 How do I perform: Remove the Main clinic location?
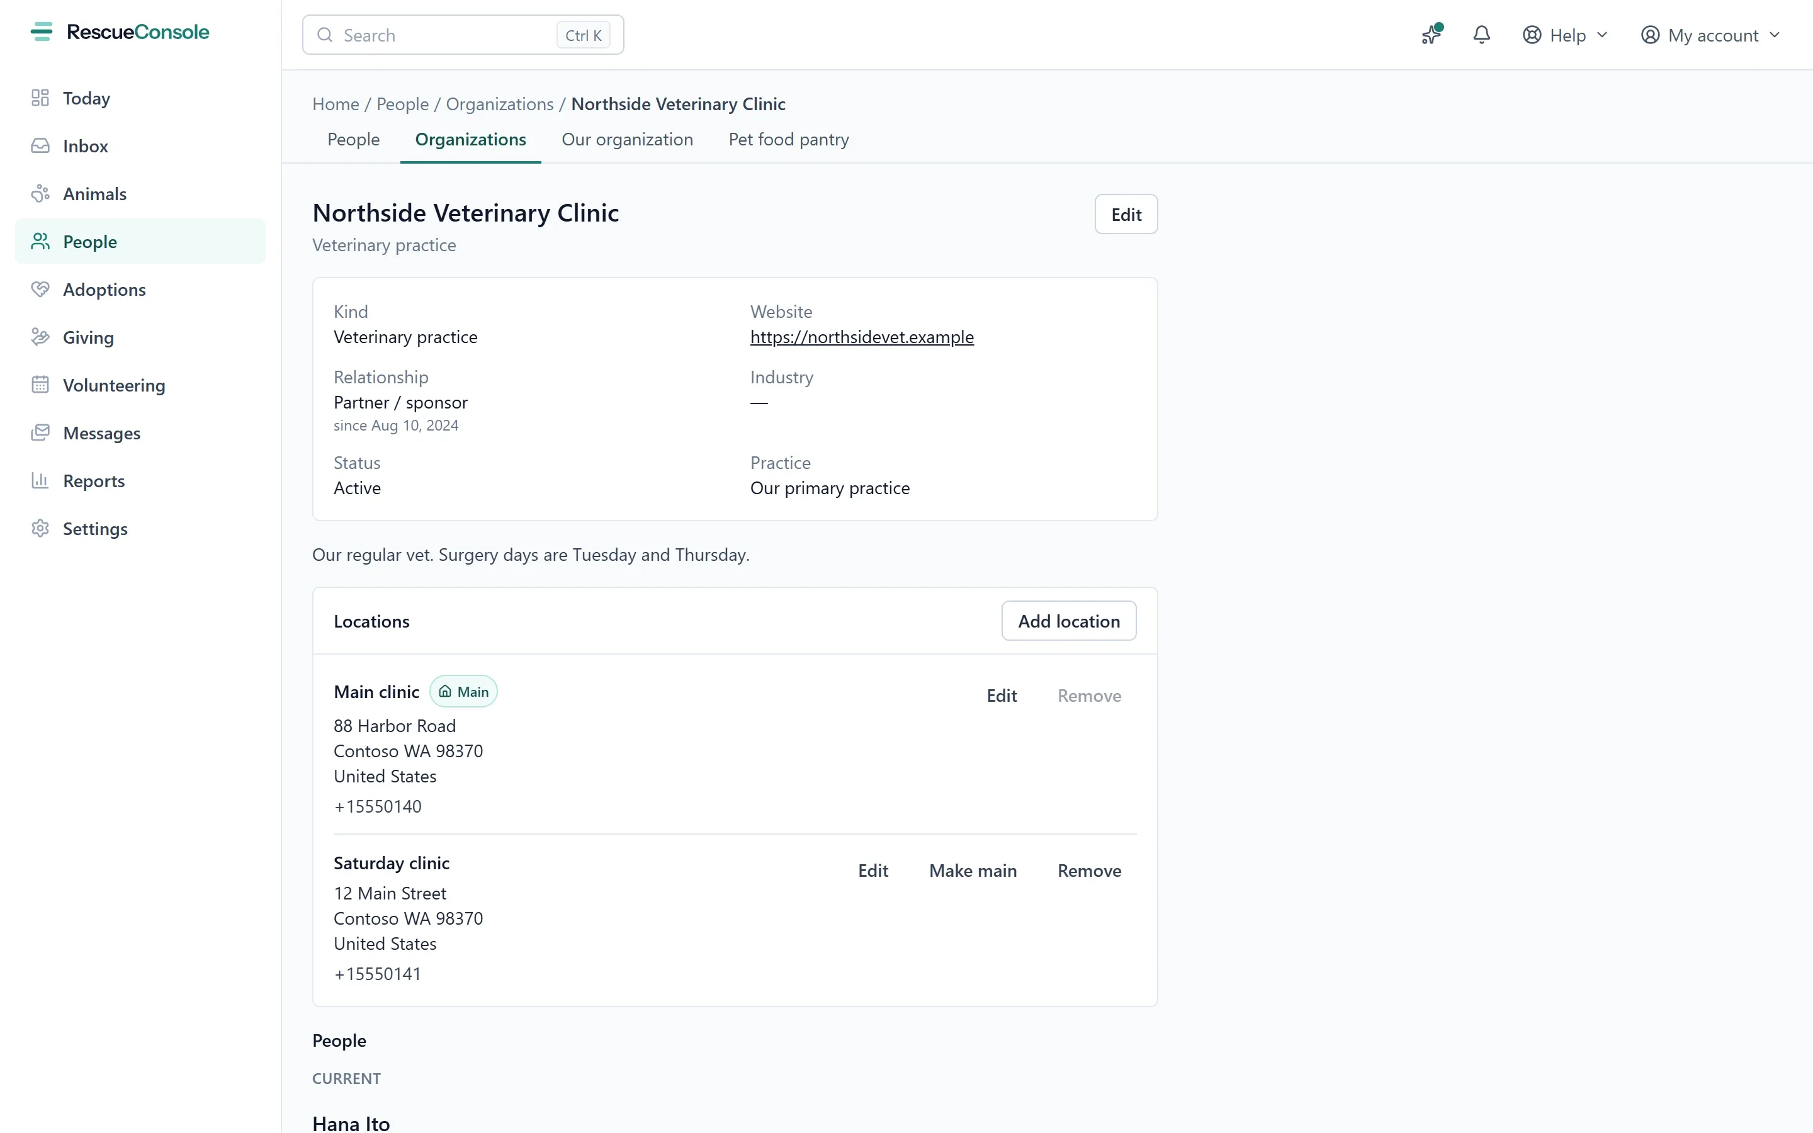1089,696
